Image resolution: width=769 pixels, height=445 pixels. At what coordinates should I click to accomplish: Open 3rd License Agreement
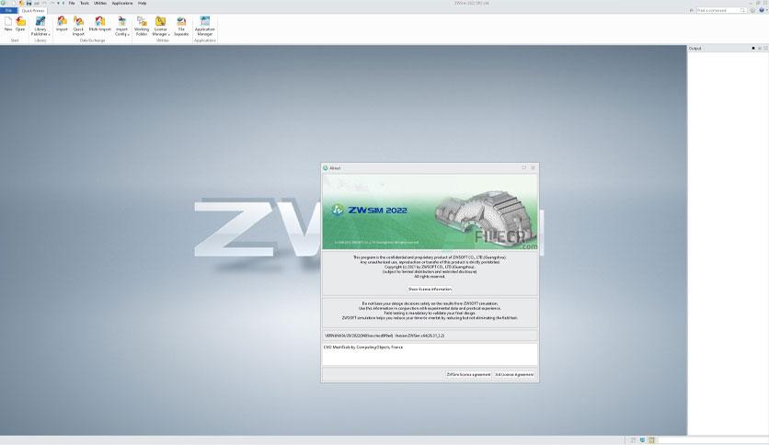[x=514, y=374]
